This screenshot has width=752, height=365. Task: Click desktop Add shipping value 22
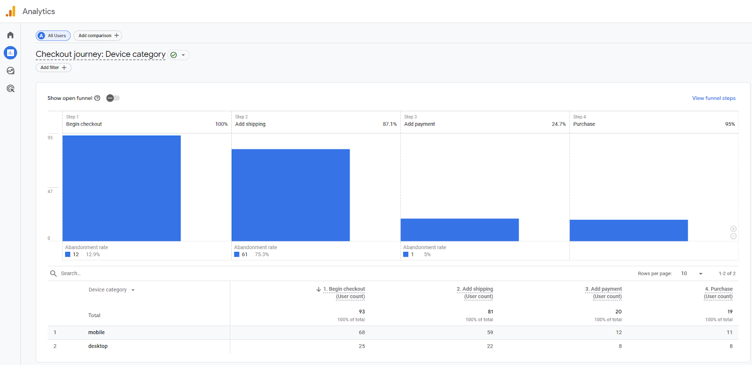(490, 346)
